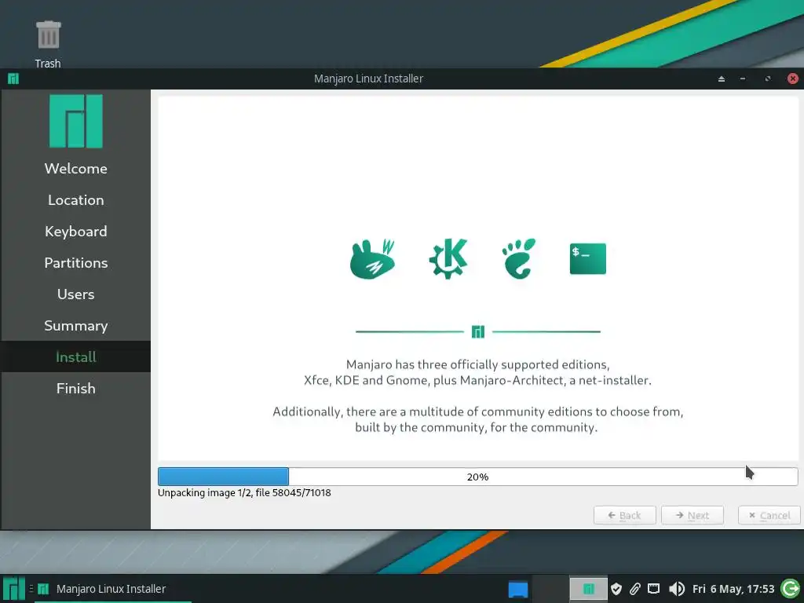
Task: Click the Xfce mouse logo icon
Action: pos(373,259)
